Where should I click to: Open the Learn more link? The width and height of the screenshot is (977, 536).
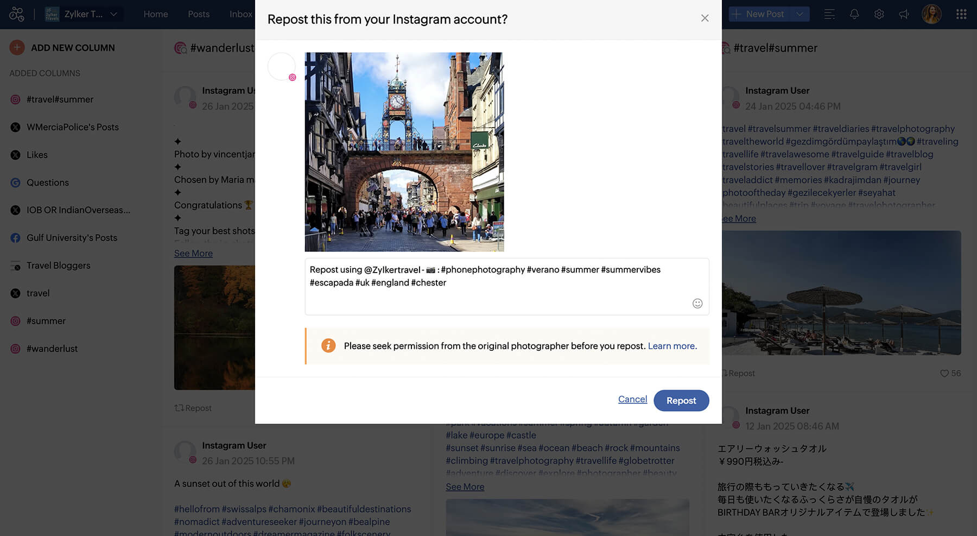point(672,346)
